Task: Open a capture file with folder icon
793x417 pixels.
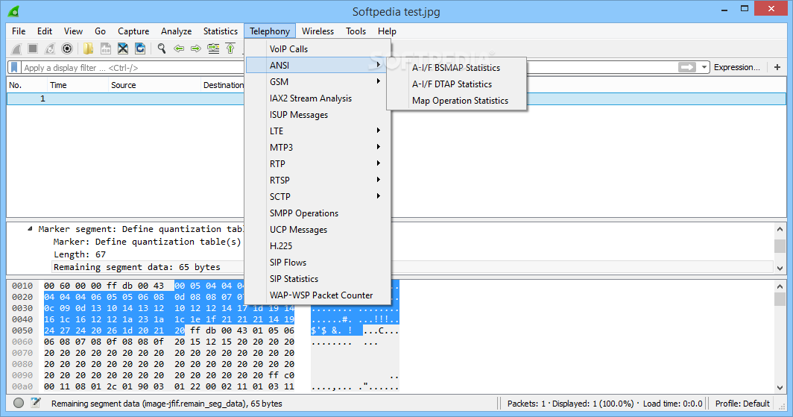Action: (89, 48)
